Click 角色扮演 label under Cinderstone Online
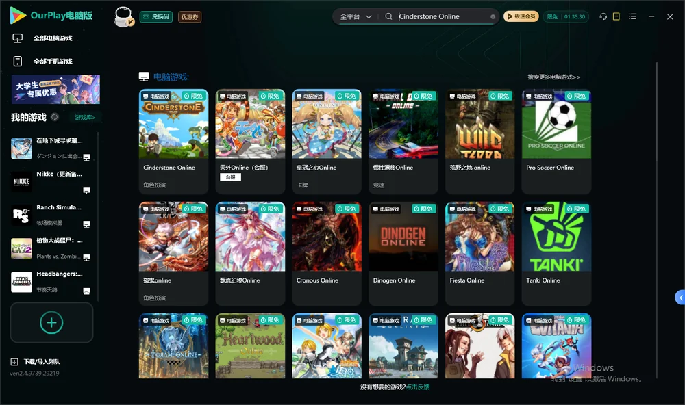 [x=154, y=185]
